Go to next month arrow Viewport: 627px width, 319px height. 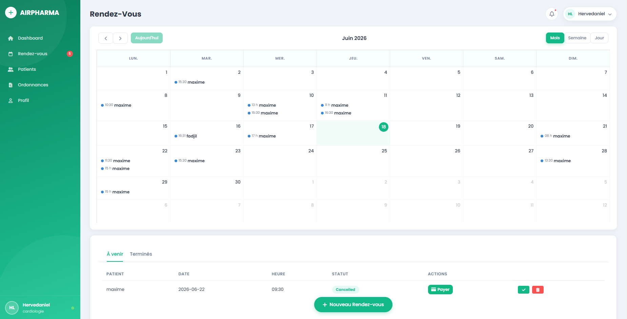120,38
